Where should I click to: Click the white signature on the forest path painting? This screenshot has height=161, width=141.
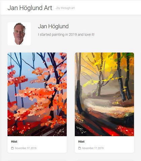pos(81,130)
